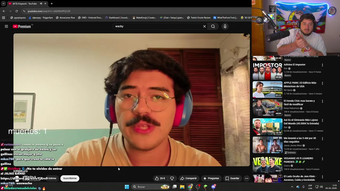Image resolution: width=340 pixels, height=191 pixels.
Task: Click the system tray microphone icon
Action: click(303, 187)
